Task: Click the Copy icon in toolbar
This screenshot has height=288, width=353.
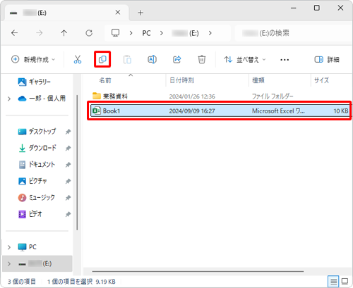Action: pos(102,59)
